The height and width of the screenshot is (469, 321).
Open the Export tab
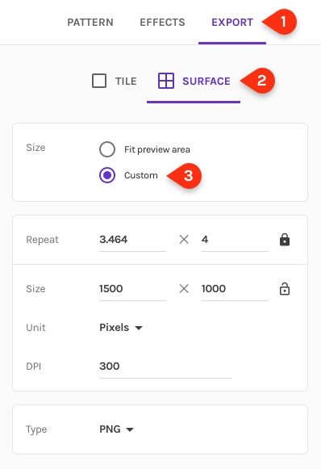click(x=232, y=23)
